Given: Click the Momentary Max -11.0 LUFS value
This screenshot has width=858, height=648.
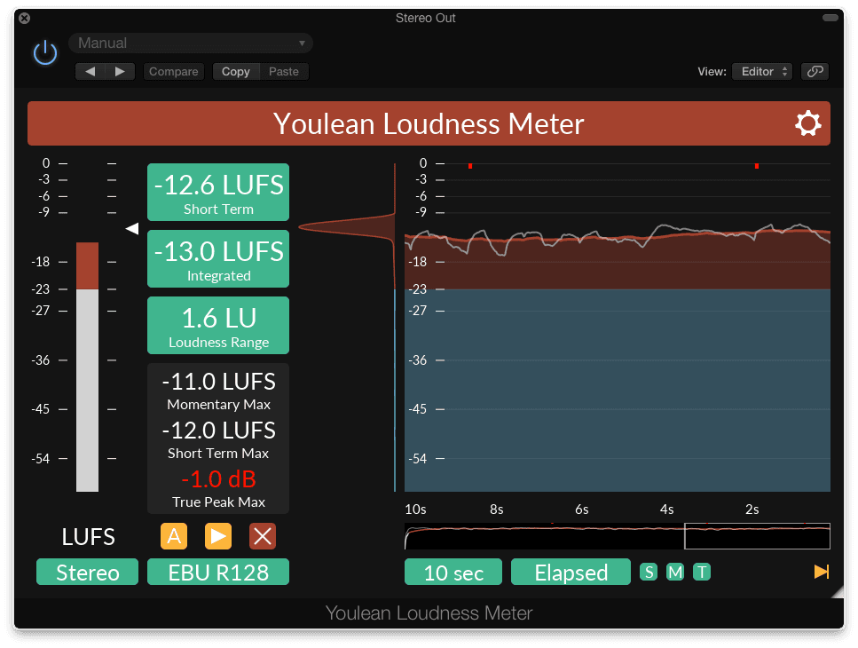Looking at the screenshot, I should (x=218, y=382).
